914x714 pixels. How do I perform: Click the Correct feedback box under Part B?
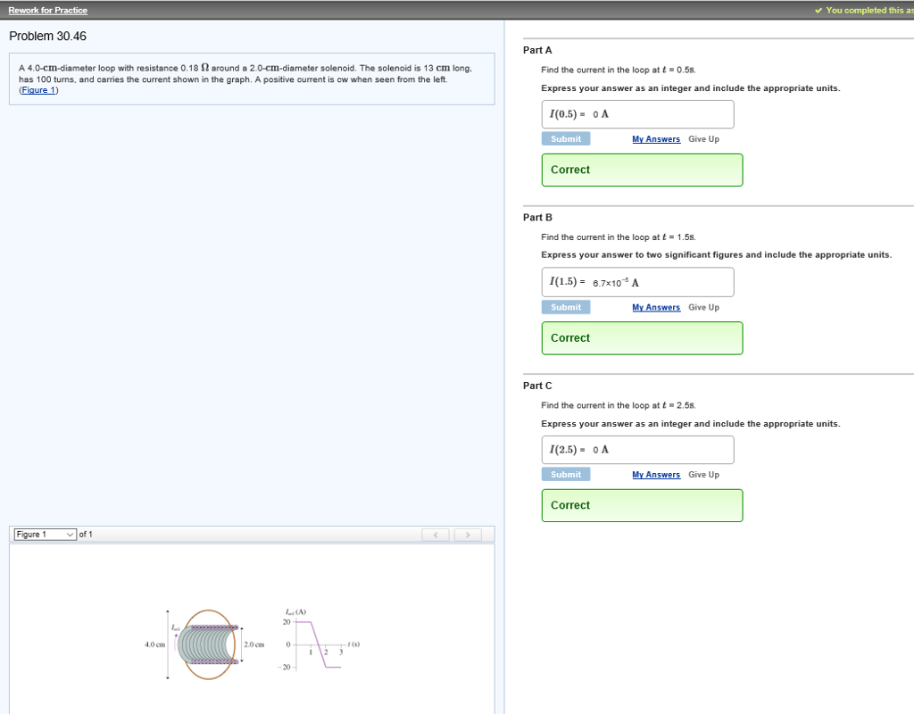(x=642, y=337)
